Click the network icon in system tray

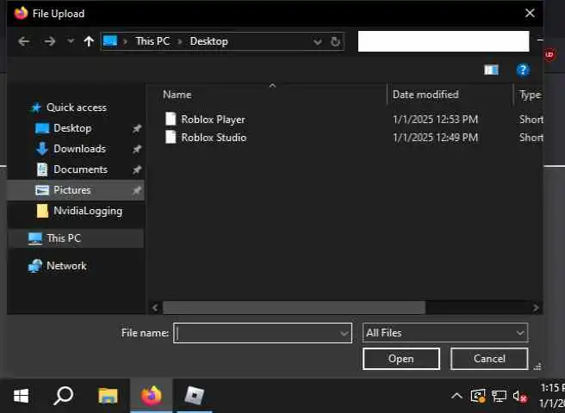point(499,397)
